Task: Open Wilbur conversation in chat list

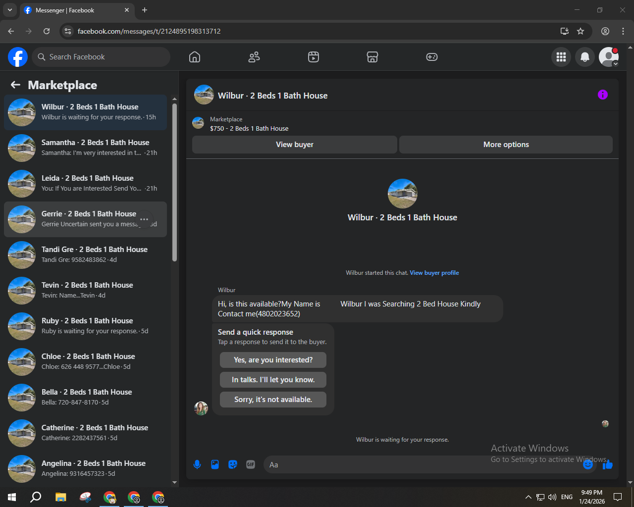Action: click(x=85, y=112)
